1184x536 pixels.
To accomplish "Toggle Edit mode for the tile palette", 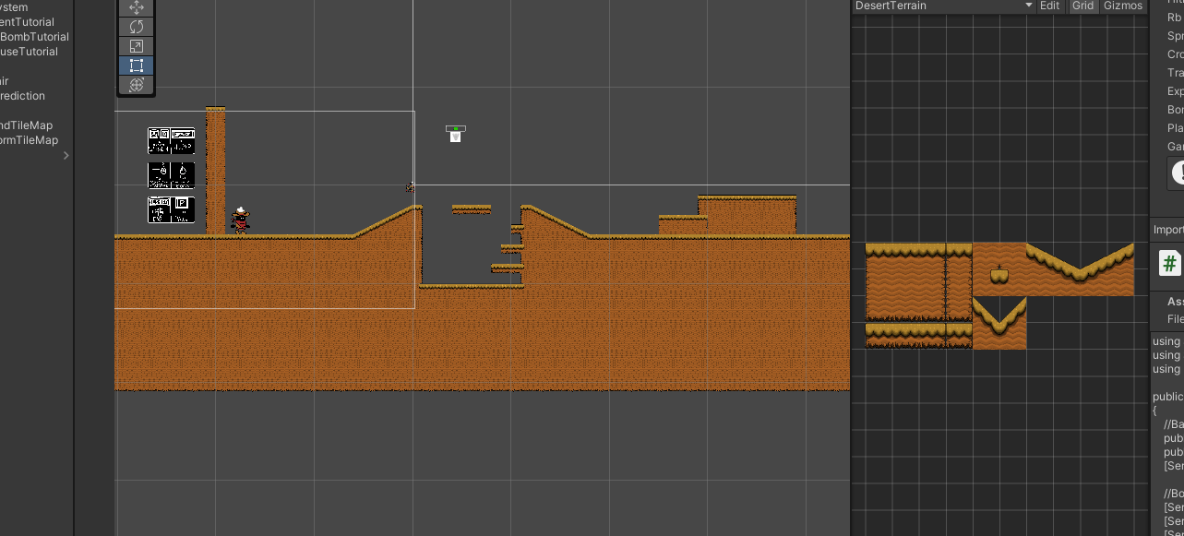I will tap(1049, 6).
